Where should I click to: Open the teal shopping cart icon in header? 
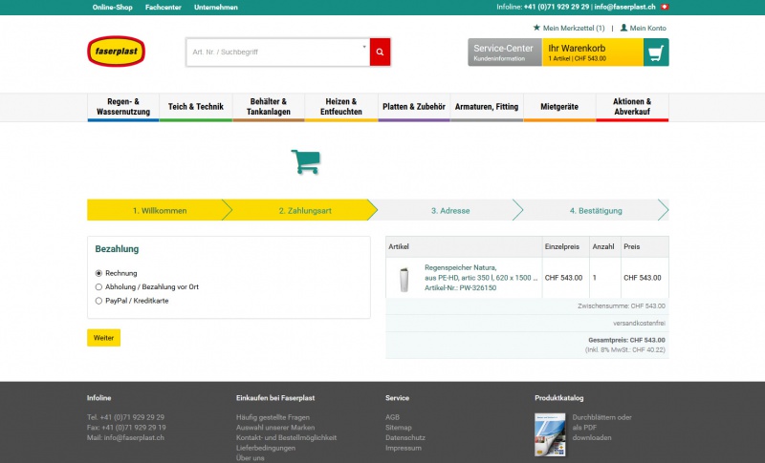(x=655, y=53)
